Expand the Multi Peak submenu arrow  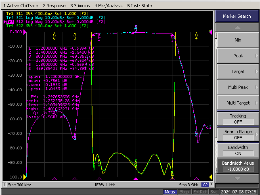tap(256, 87)
